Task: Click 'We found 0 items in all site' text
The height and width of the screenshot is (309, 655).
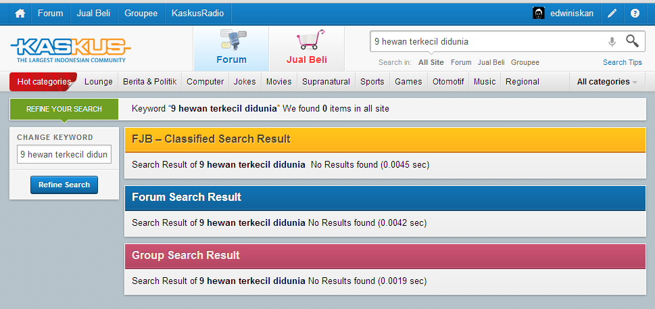Action: click(336, 109)
